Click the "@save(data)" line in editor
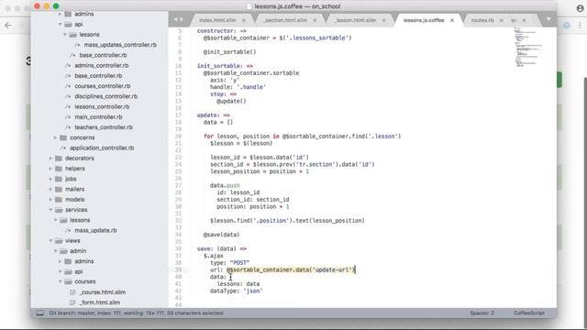Image resolution: width=587 pixels, height=330 pixels. 221,235
